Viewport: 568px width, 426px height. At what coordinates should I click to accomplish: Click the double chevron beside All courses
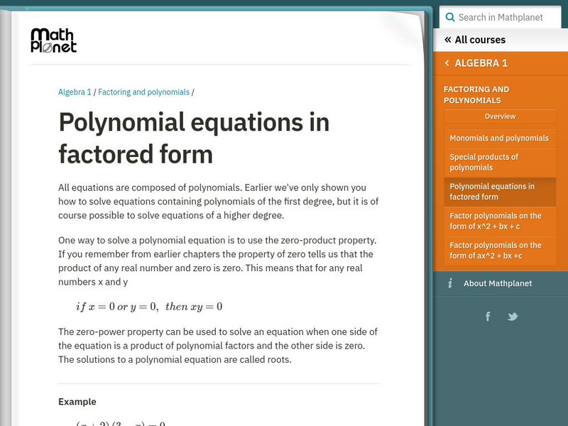point(448,40)
